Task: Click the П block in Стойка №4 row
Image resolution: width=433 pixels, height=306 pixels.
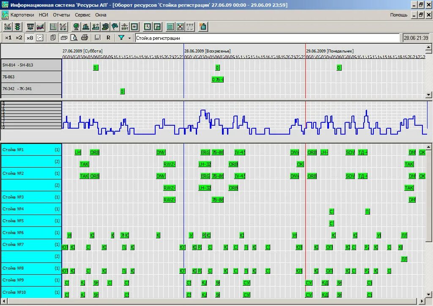Action: [367, 212]
